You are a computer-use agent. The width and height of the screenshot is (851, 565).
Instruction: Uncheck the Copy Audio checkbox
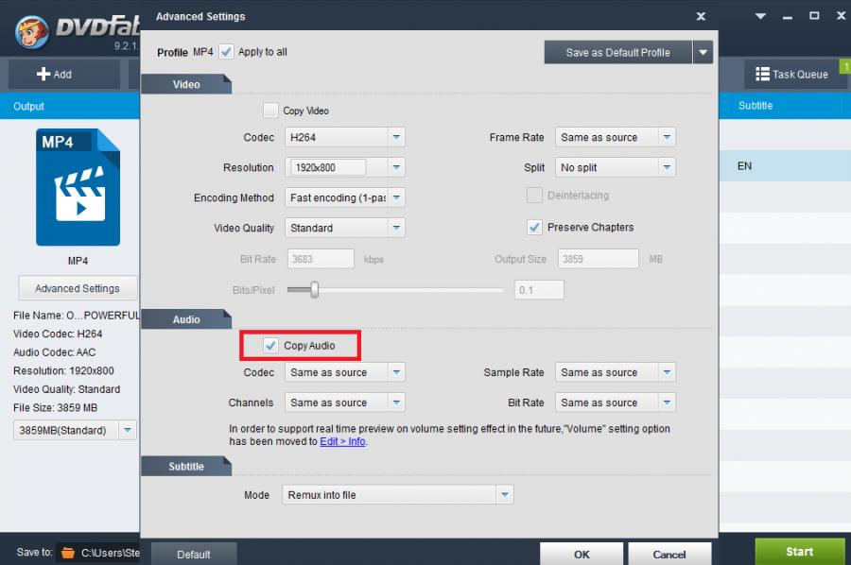271,346
